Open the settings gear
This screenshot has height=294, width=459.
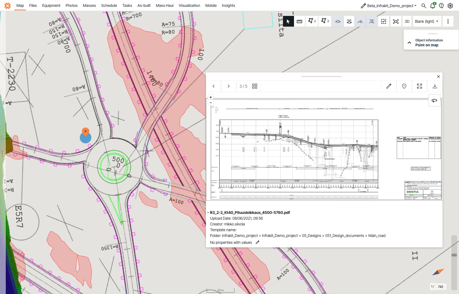450,5
